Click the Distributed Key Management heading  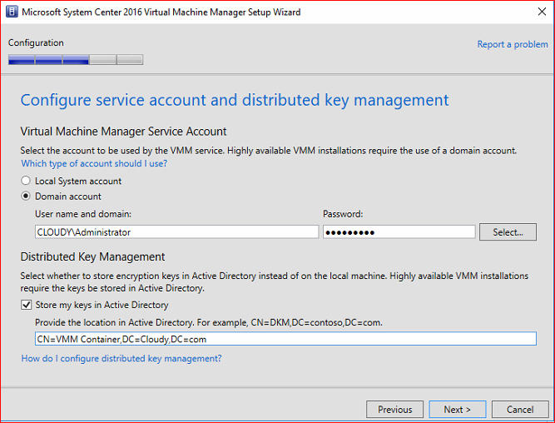click(92, 256)
